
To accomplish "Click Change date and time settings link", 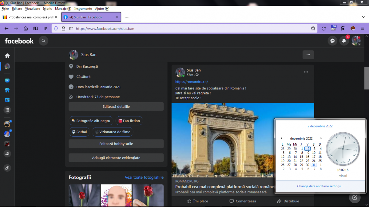I will pos(320,186).
